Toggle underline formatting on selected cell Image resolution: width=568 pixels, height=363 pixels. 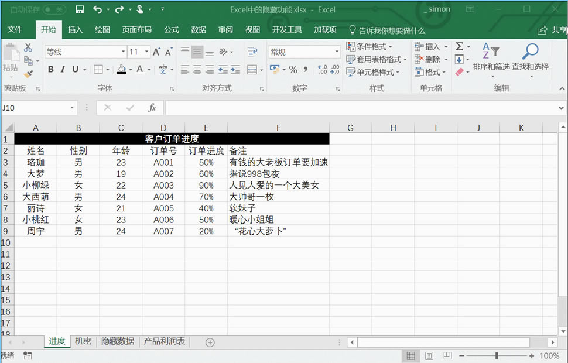(76, 69)
